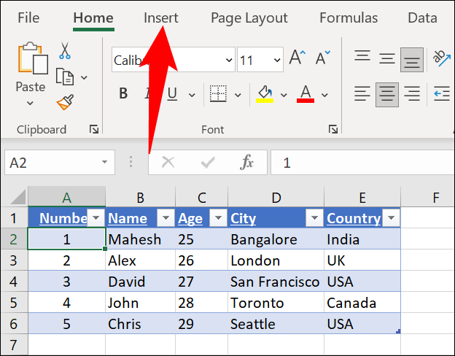This screenshot has width=455, height=356.
Task: Open the City column filter dropdown
Action: pos(314,218)
